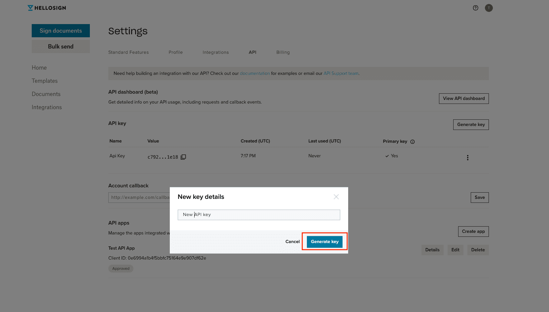Switch to the Profile tab
The width and height of the screenshot is (549, 312).
[x=175, y=52]
